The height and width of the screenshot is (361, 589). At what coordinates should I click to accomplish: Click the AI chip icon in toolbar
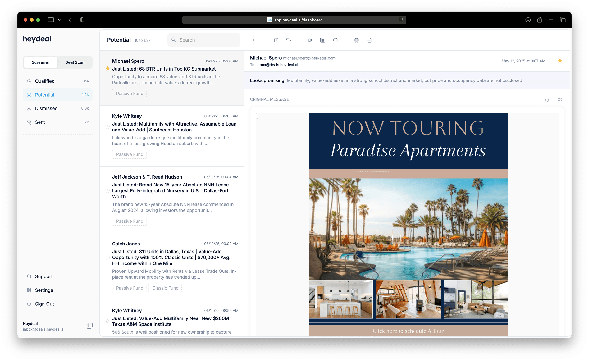(356, 40)
